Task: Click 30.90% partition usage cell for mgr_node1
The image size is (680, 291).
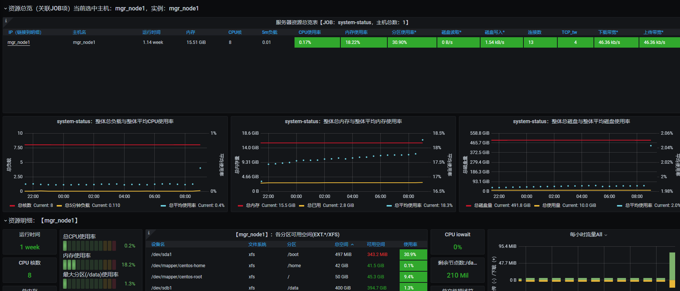Action: [412, 42]
